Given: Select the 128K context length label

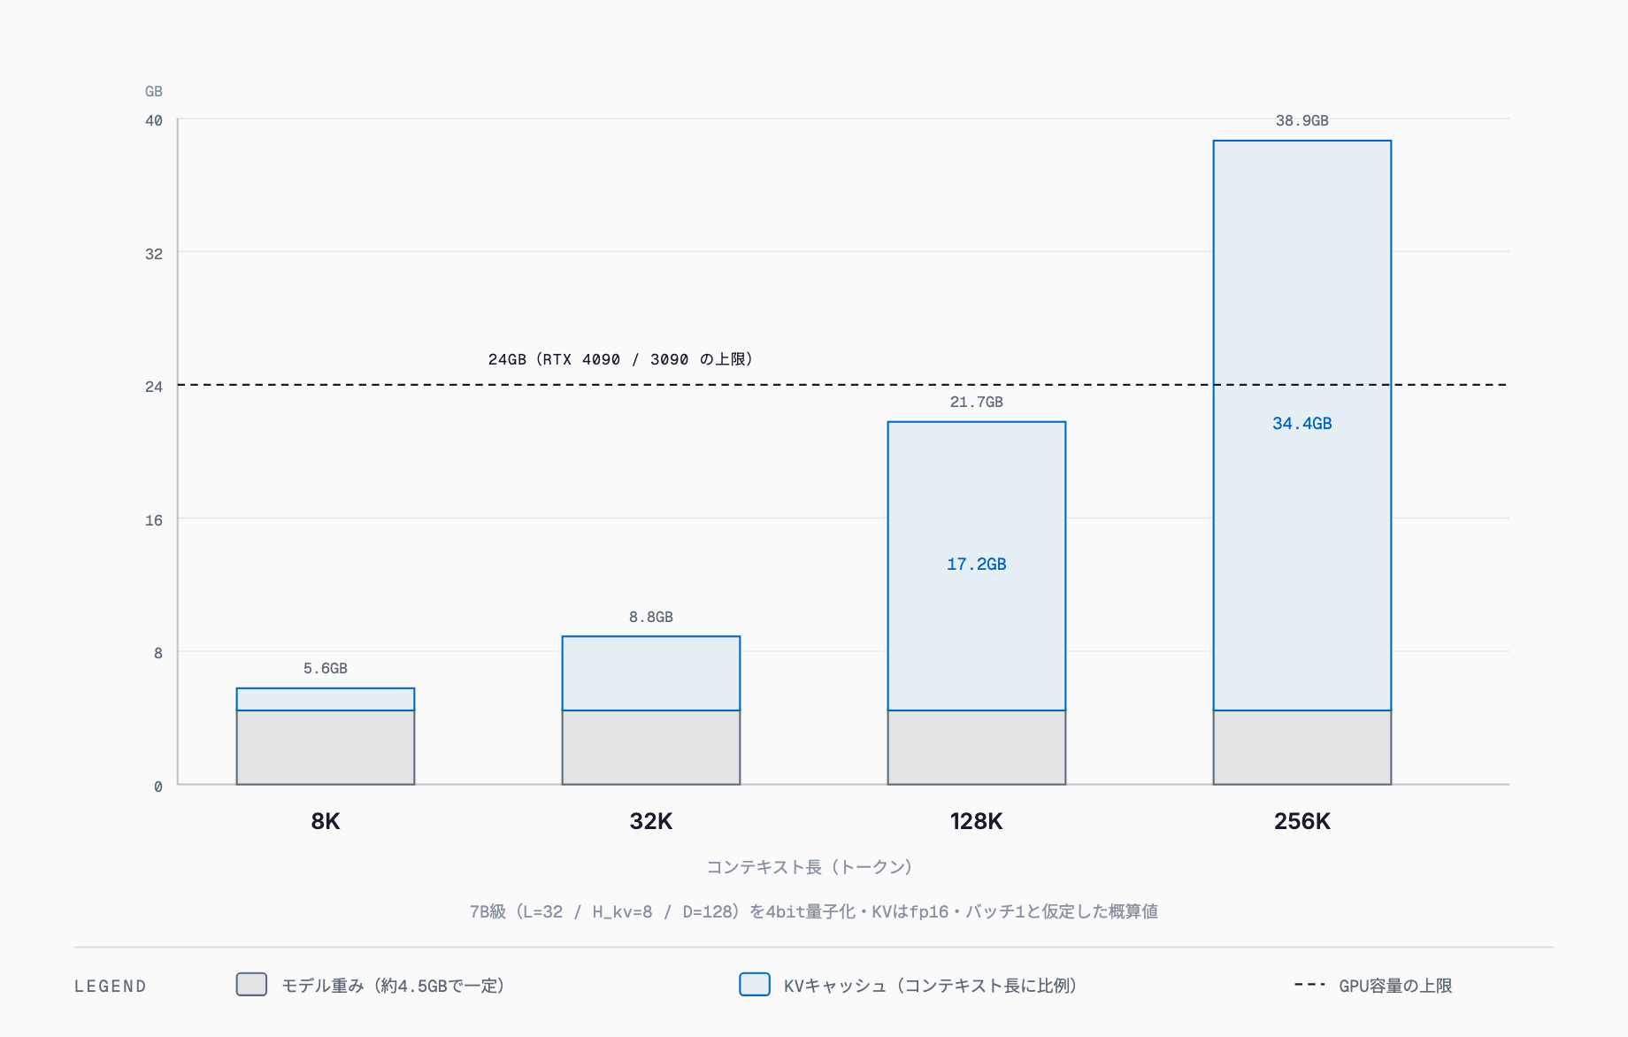Looking at the screenshot, I should tap(977, 821).
